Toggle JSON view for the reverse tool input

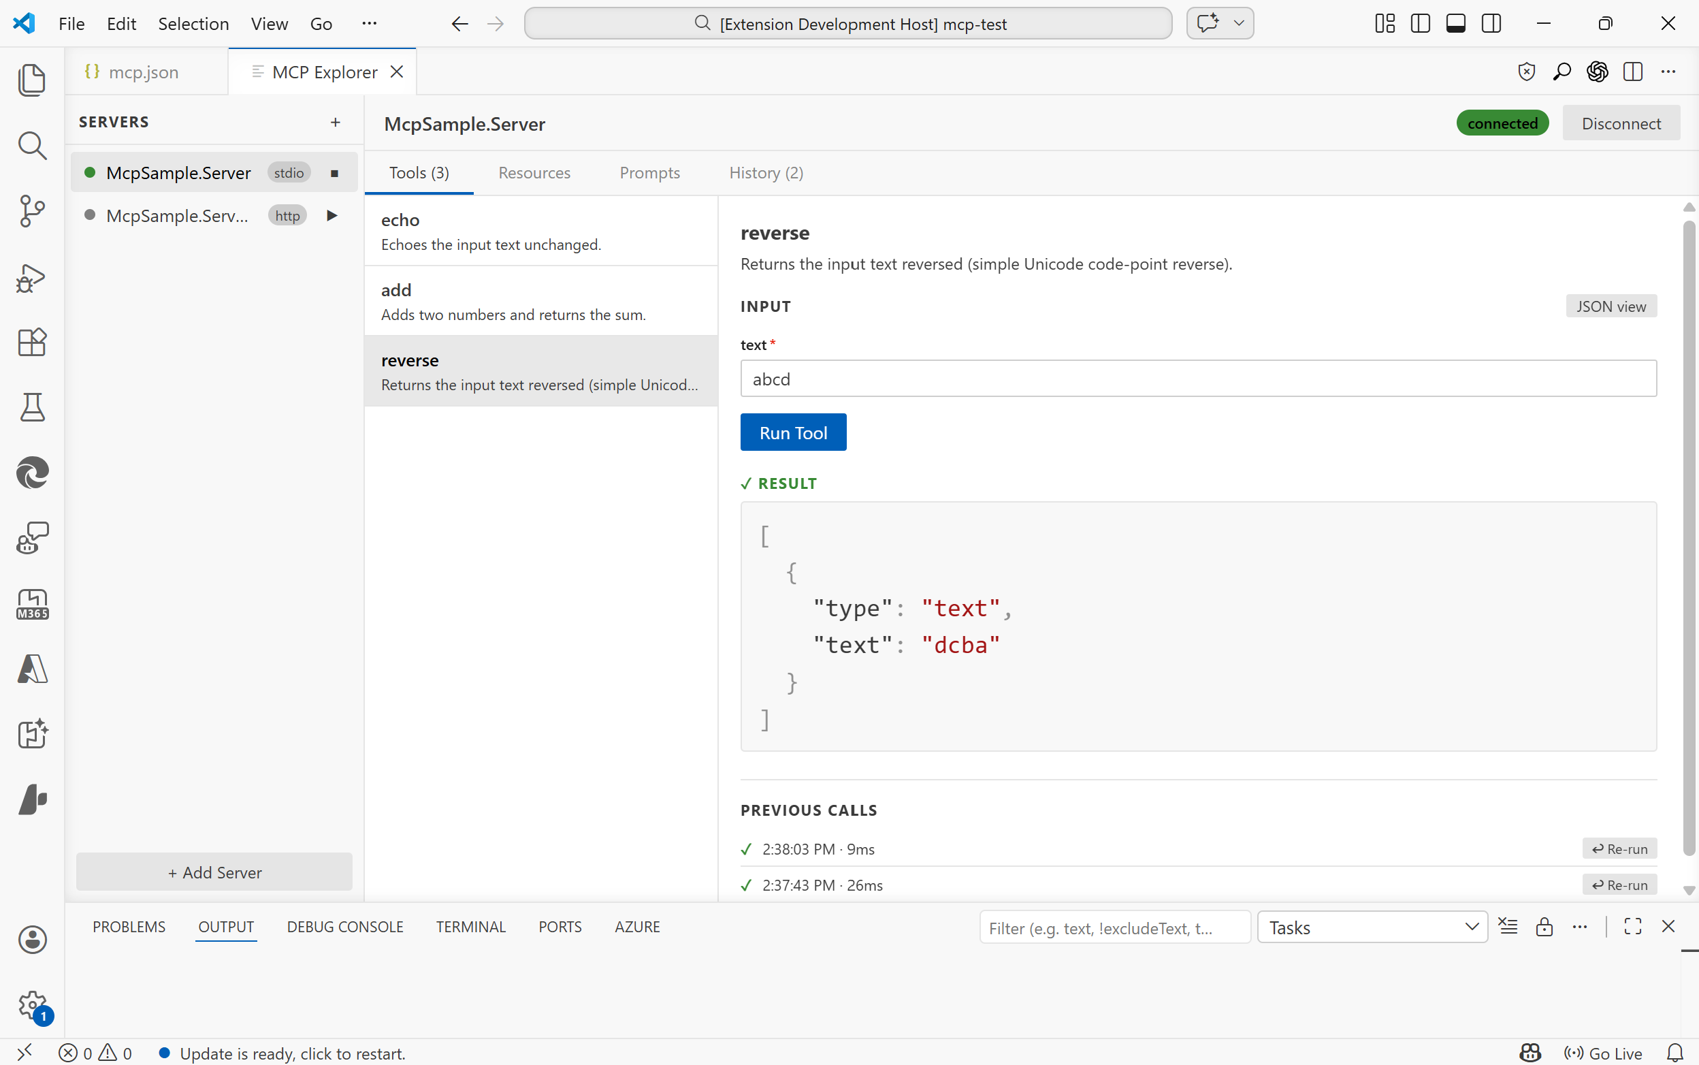click(1611, 306)
